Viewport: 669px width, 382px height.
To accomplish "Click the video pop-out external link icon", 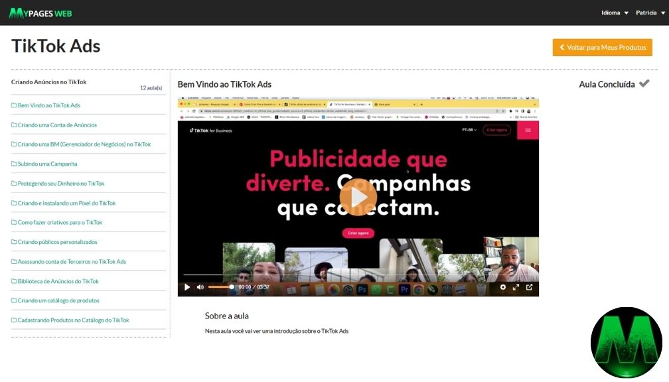I will pyautogui.click(x=529, y=287).
